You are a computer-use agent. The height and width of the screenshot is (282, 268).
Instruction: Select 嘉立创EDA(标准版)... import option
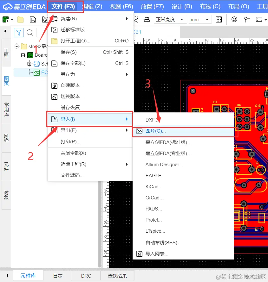coord(183,142)
